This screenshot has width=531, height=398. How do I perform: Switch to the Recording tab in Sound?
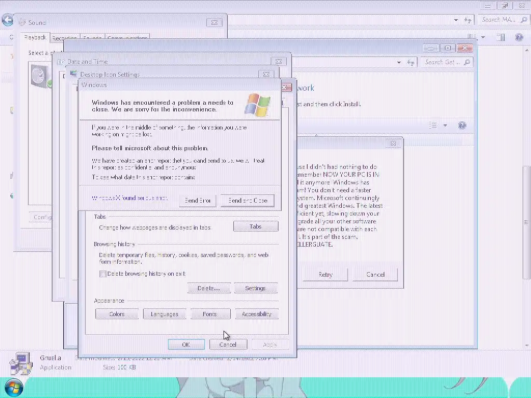click(x=64, y=38)
